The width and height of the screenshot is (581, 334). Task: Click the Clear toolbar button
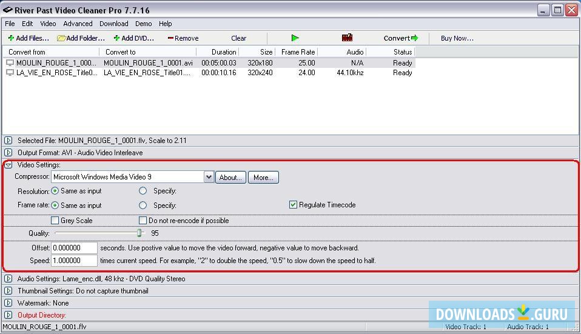[x=238, y=38]
